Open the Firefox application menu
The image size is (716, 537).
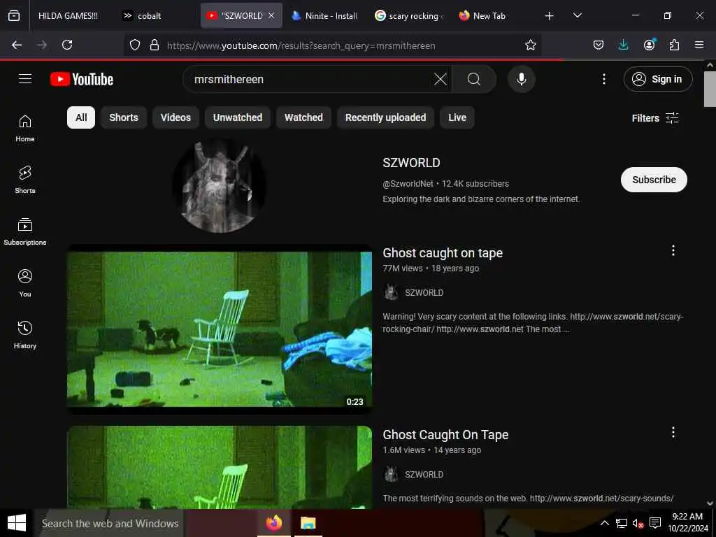point(699,45)
